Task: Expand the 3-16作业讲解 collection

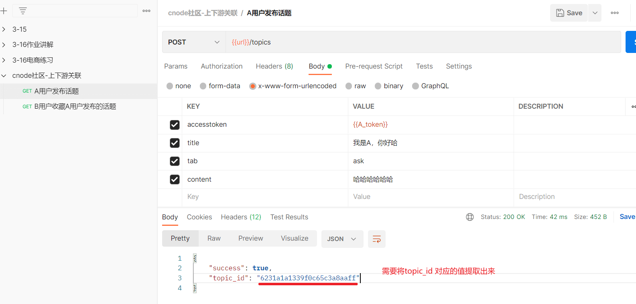Action: click(4, 45)
